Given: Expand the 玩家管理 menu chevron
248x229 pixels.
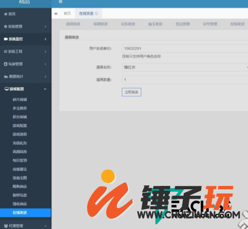Looking at the screenshot, I should [45, 64].
